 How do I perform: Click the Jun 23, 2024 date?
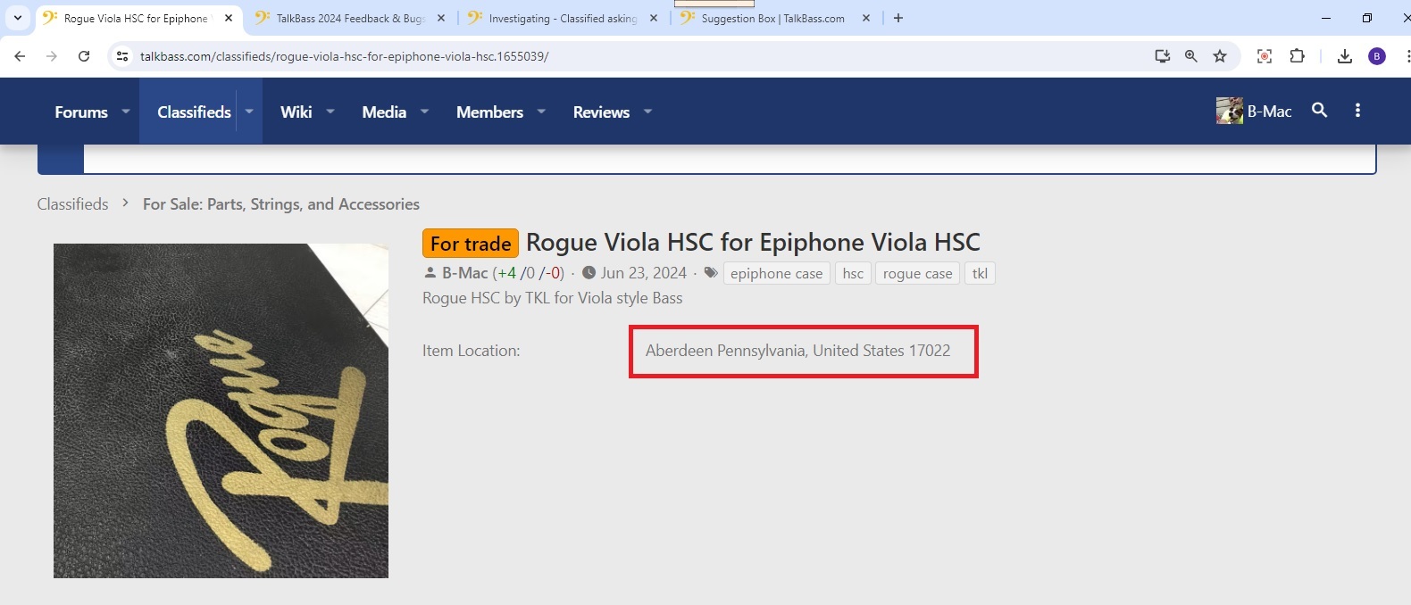(643, 273)
